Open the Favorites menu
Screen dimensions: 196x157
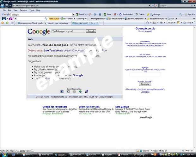click(x=23, y=10)
